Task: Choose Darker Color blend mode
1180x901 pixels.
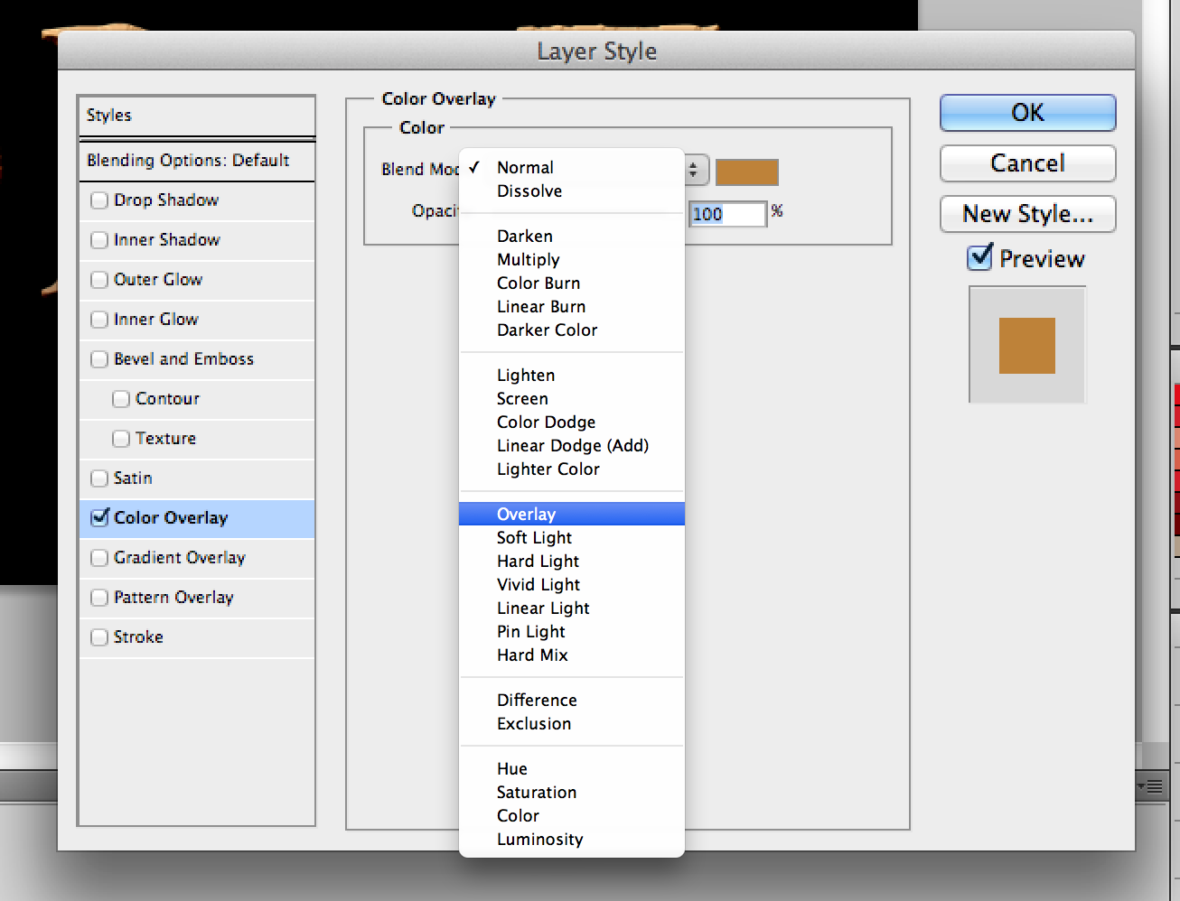Action: pyautogui.click(x=571, y=330)
